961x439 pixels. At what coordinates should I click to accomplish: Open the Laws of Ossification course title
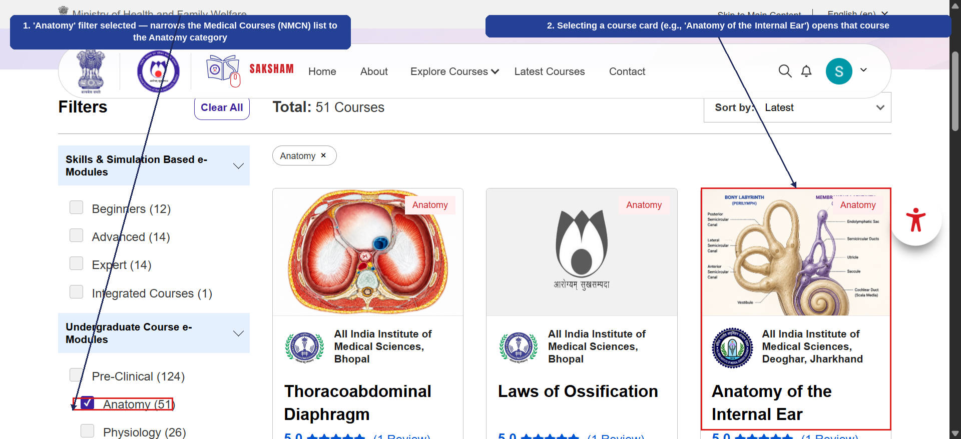(x=578, y=391)
